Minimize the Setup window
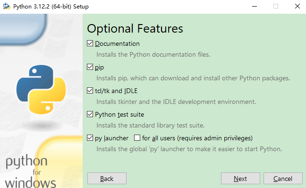306x188 pixels. (255, 6)
